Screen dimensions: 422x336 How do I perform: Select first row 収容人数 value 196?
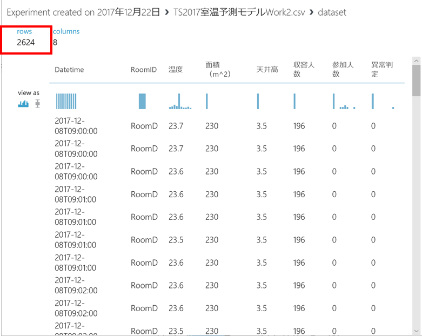coord(299,126)
